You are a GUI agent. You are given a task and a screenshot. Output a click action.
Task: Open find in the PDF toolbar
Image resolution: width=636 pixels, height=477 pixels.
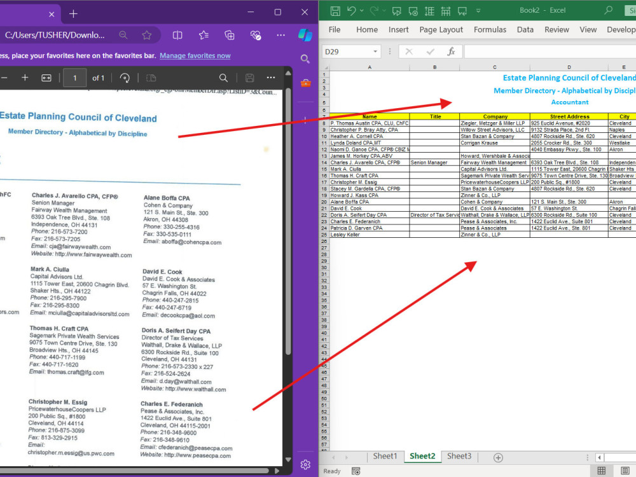pos(223,78)
